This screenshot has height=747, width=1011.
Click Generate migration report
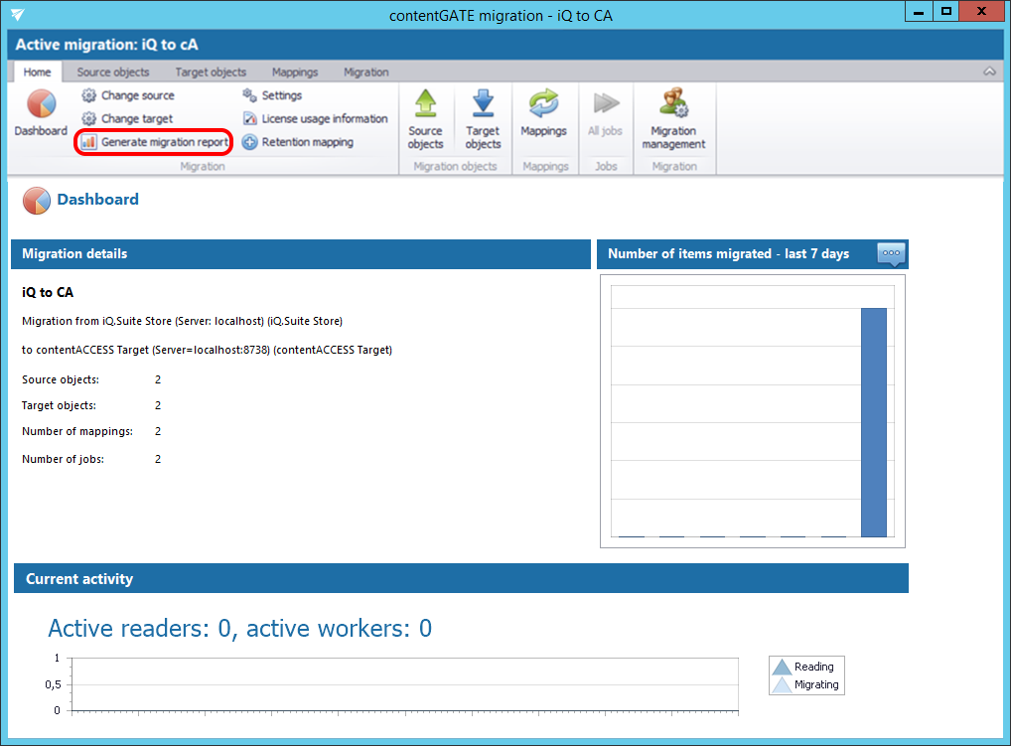coord(155,142)
